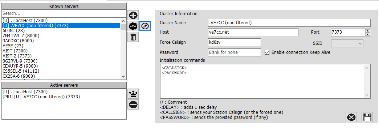This screenshot has width=379, height=137.
Task: Remove active server with minus icon
Action: tap(133, 104)
